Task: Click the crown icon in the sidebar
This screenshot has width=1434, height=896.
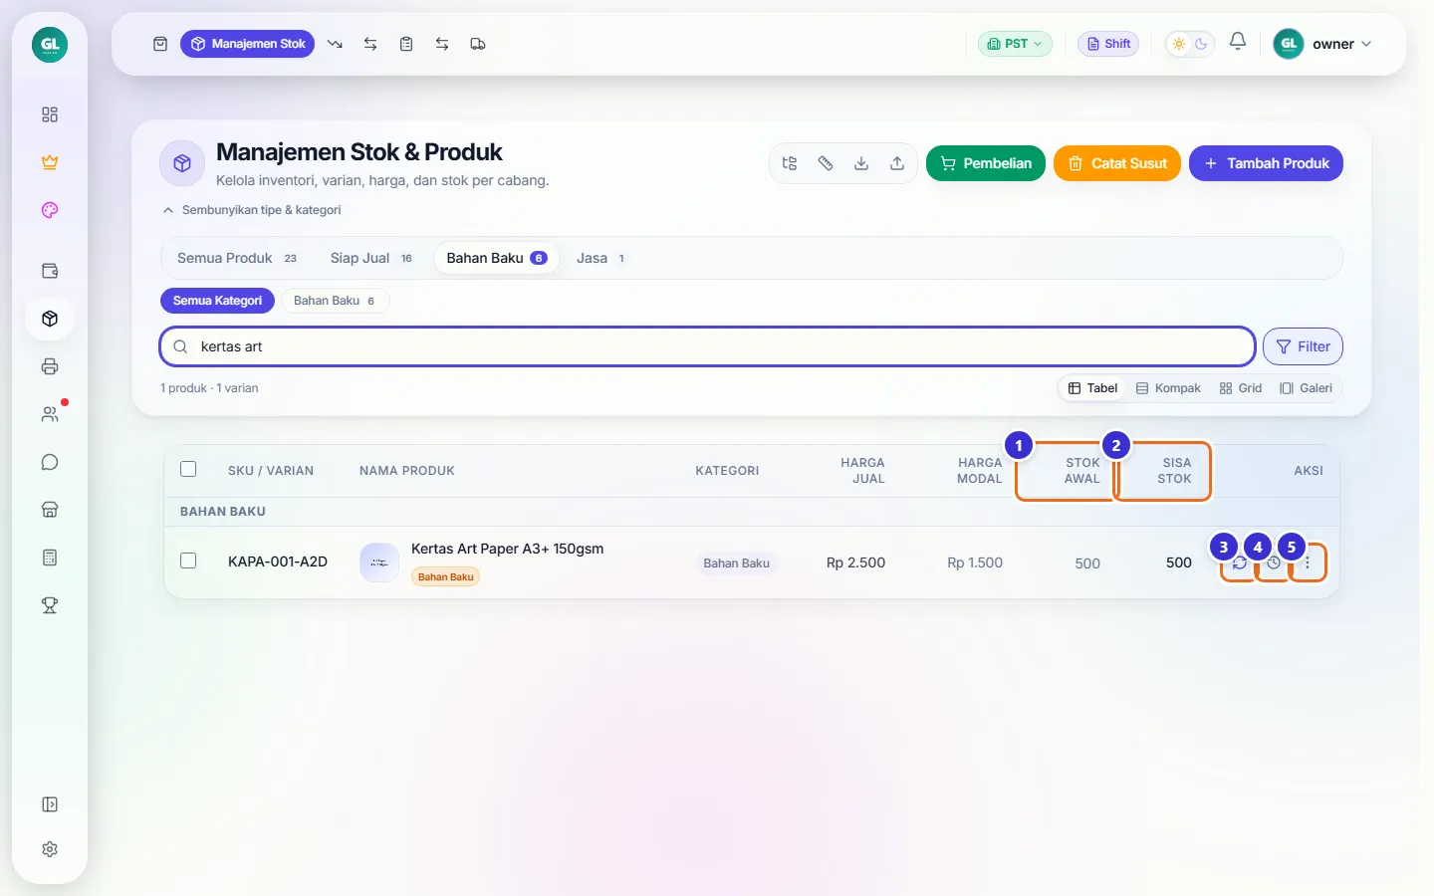Action: tap(50, 162)
